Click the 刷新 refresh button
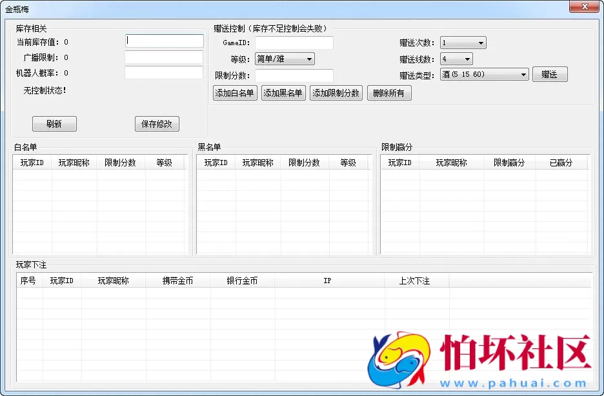Image resolution: width=604 pixels, height=396 pixels. 54,124
